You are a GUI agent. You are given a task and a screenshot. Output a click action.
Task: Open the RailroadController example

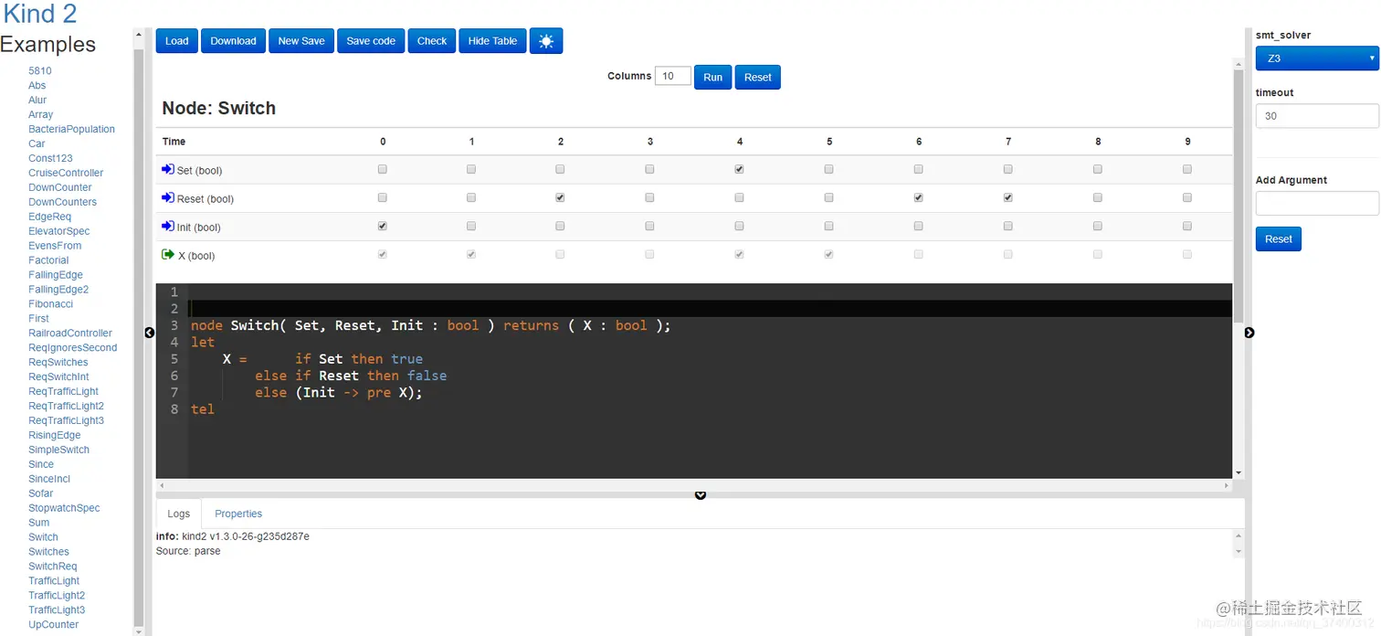pyautogui.click(x=70, y=334)
